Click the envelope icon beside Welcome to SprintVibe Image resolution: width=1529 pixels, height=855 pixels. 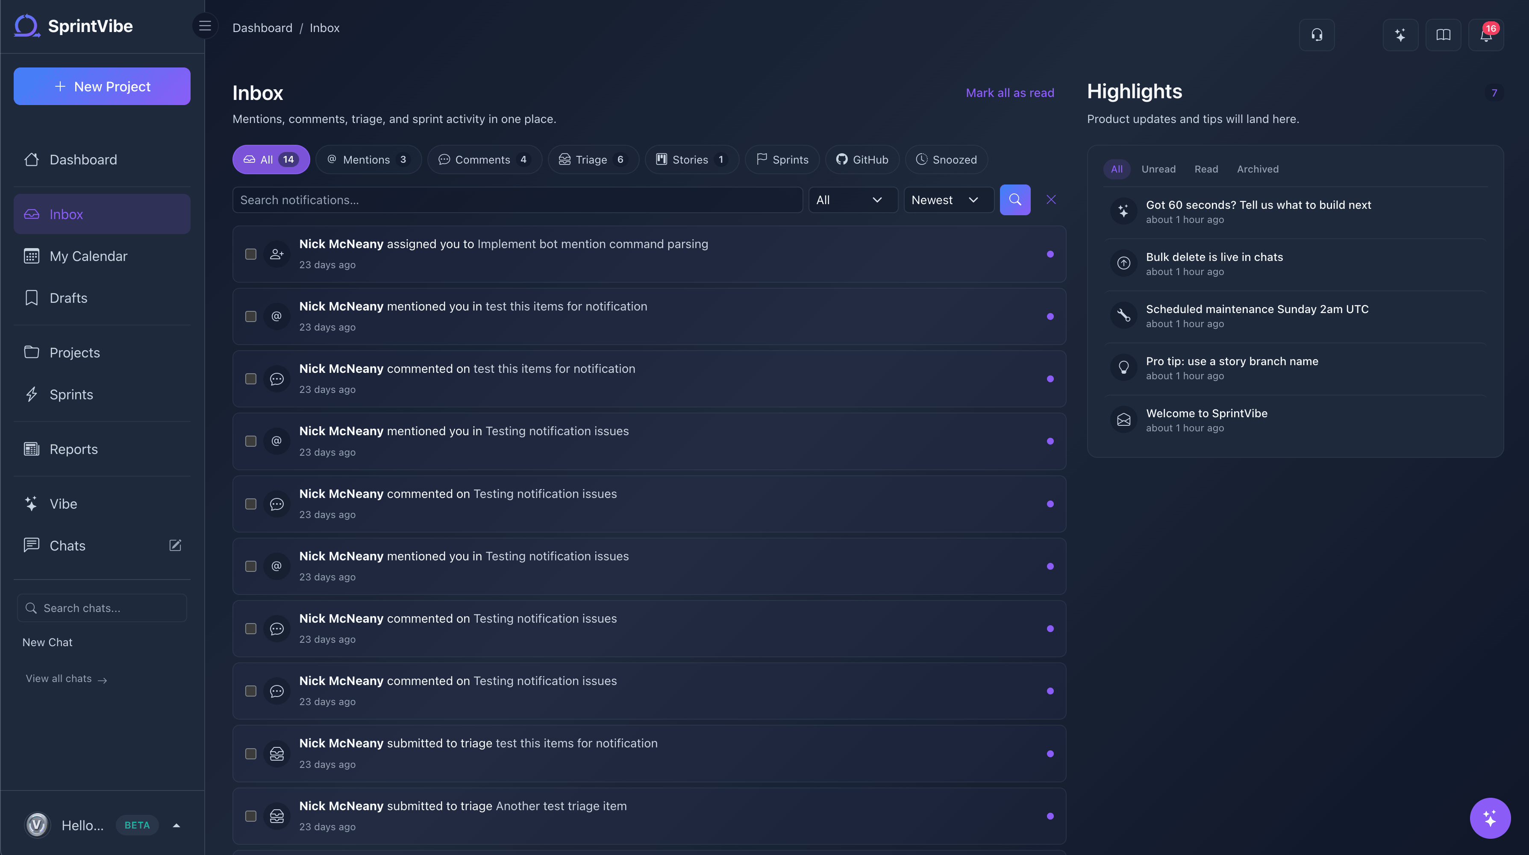tap(1123, 420)
